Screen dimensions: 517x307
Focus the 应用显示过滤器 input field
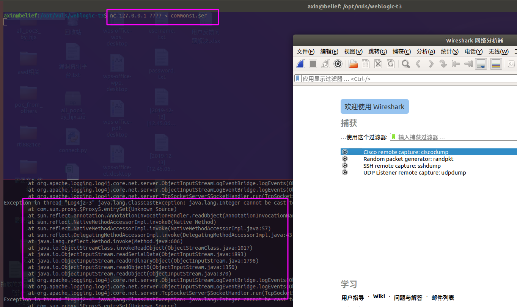(409, 79)
